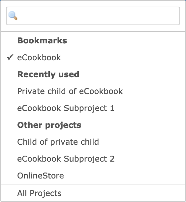Click the word Subproject in Subproject 1 entry
The image size is (186, 202).
point(85,108)
